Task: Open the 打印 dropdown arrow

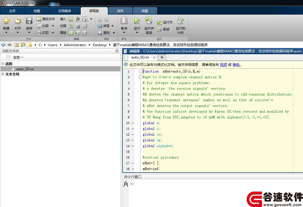Action: click(53, 33)
